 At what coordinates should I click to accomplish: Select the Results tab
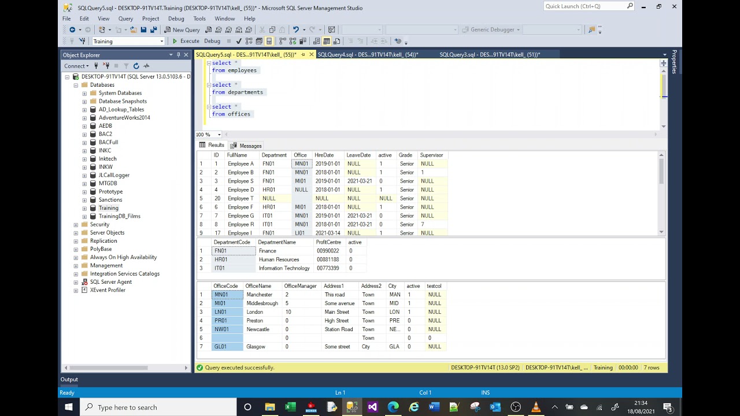(212, 146)
